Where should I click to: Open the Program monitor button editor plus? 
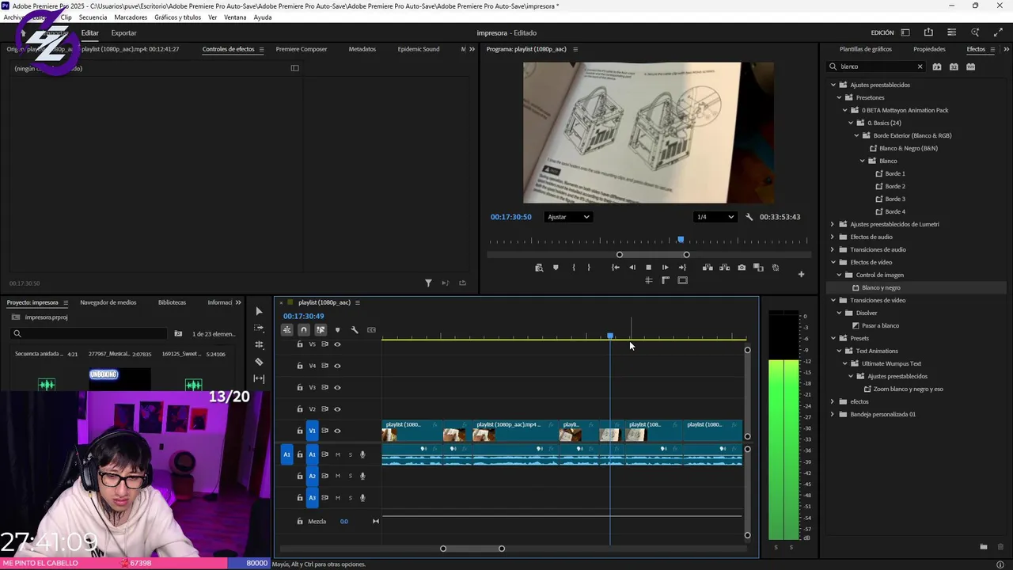point(801,275)
